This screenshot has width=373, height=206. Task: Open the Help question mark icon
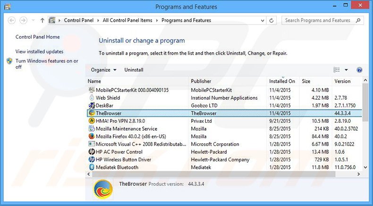pyautogui.click(x=359, y=70)
